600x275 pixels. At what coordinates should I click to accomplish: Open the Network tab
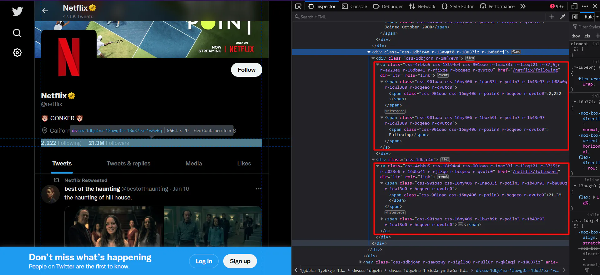tap(422, 6)
